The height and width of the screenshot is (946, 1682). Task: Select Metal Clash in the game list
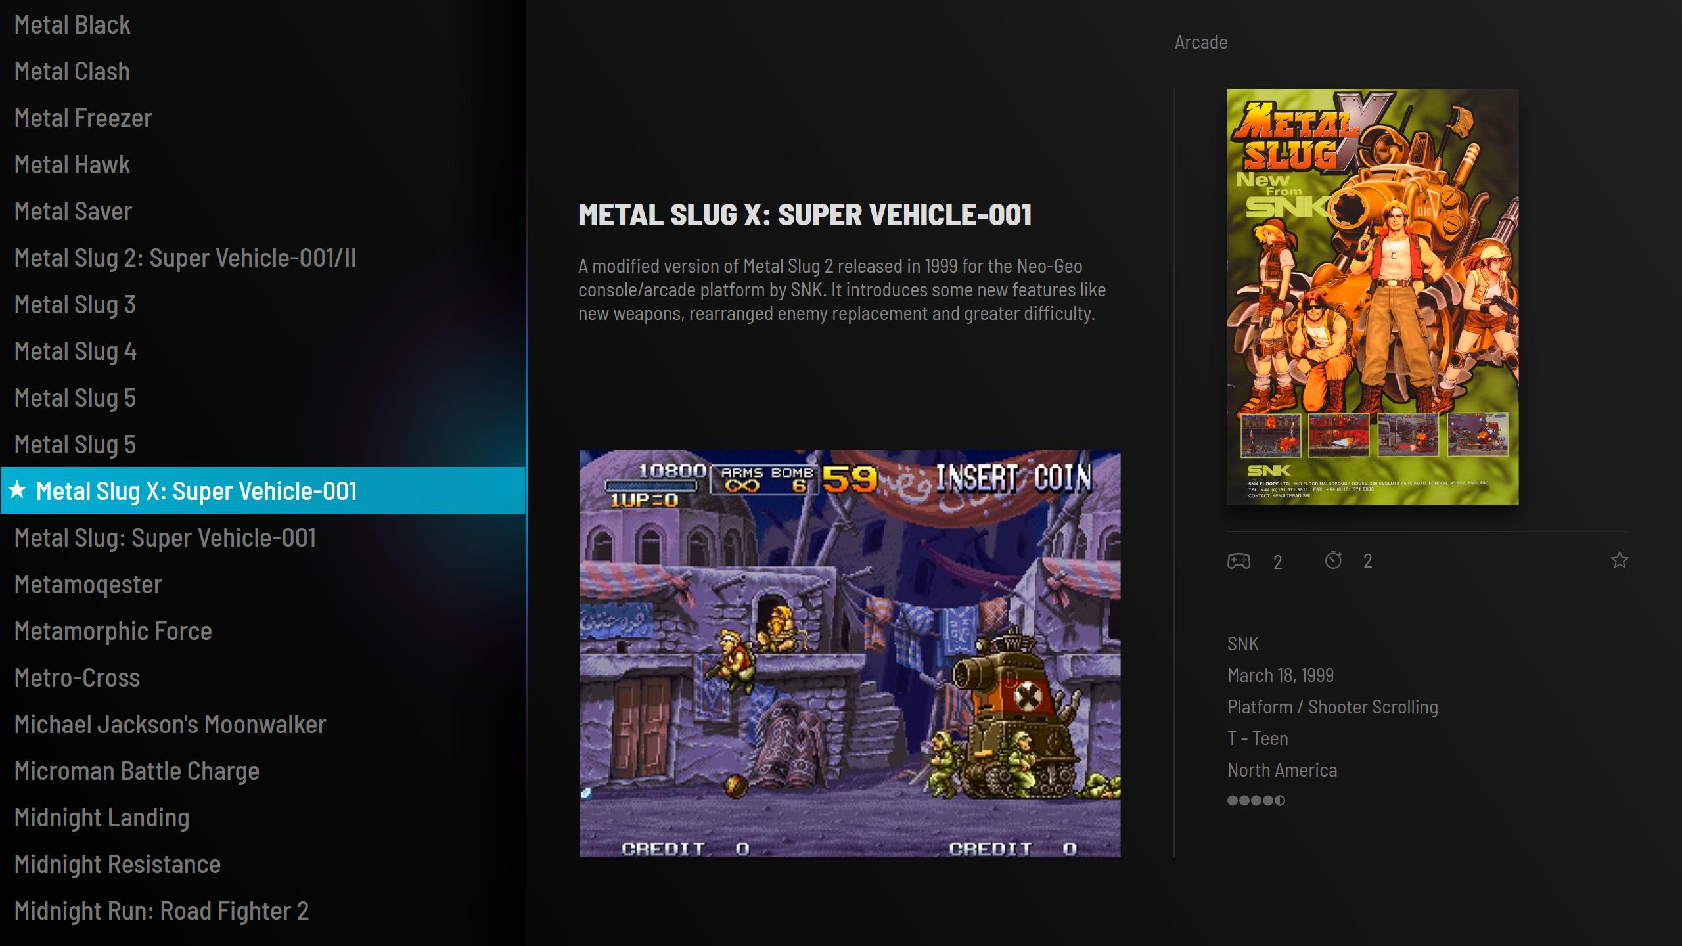(263, 72)
